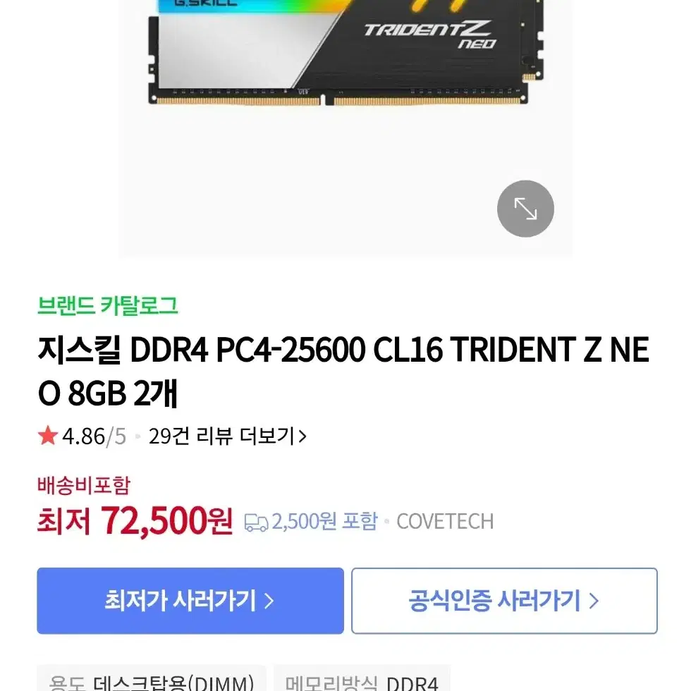Click the COVETECH seller name

pos(445,522)
